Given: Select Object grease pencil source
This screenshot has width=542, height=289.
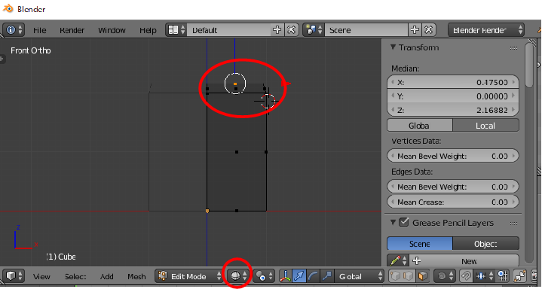Looking at the screenshot, I should (485, 243).
